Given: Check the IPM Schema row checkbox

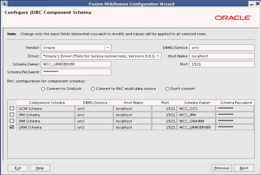Looking at the screenshot, I should pyautogui.click(x=12, y=114).
